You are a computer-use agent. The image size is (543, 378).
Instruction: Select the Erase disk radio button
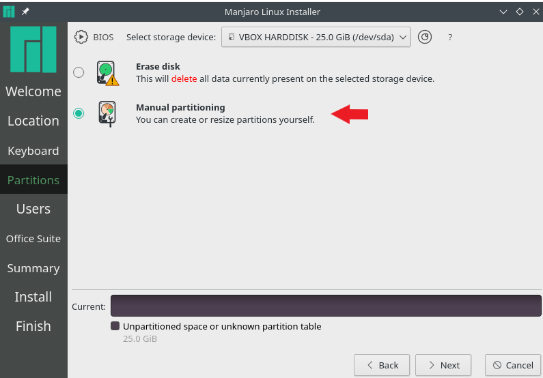(79, 72)
